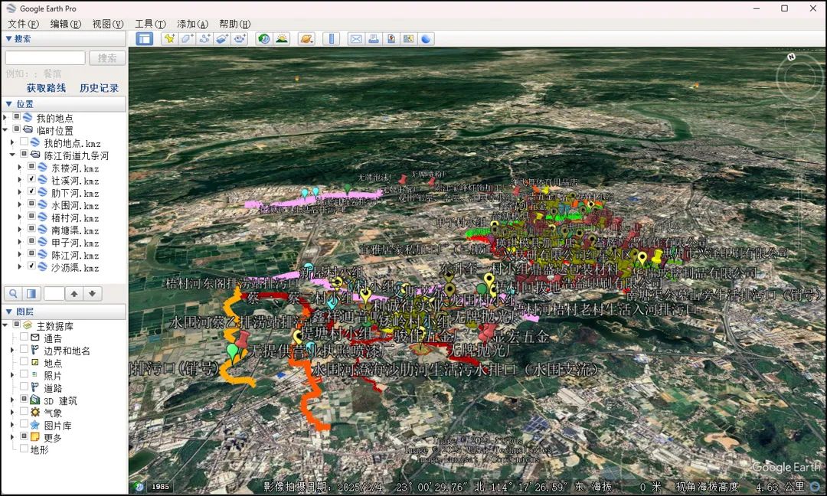
Task: Open the planet switcher icon
Action: click(x=306, y=39)
